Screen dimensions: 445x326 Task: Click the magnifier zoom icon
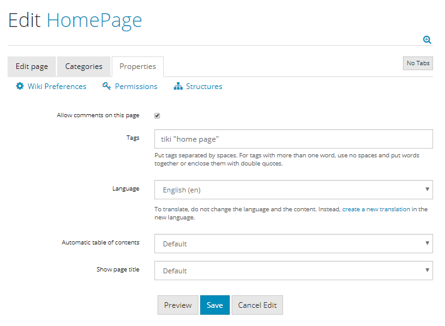[x=427, y=39]
